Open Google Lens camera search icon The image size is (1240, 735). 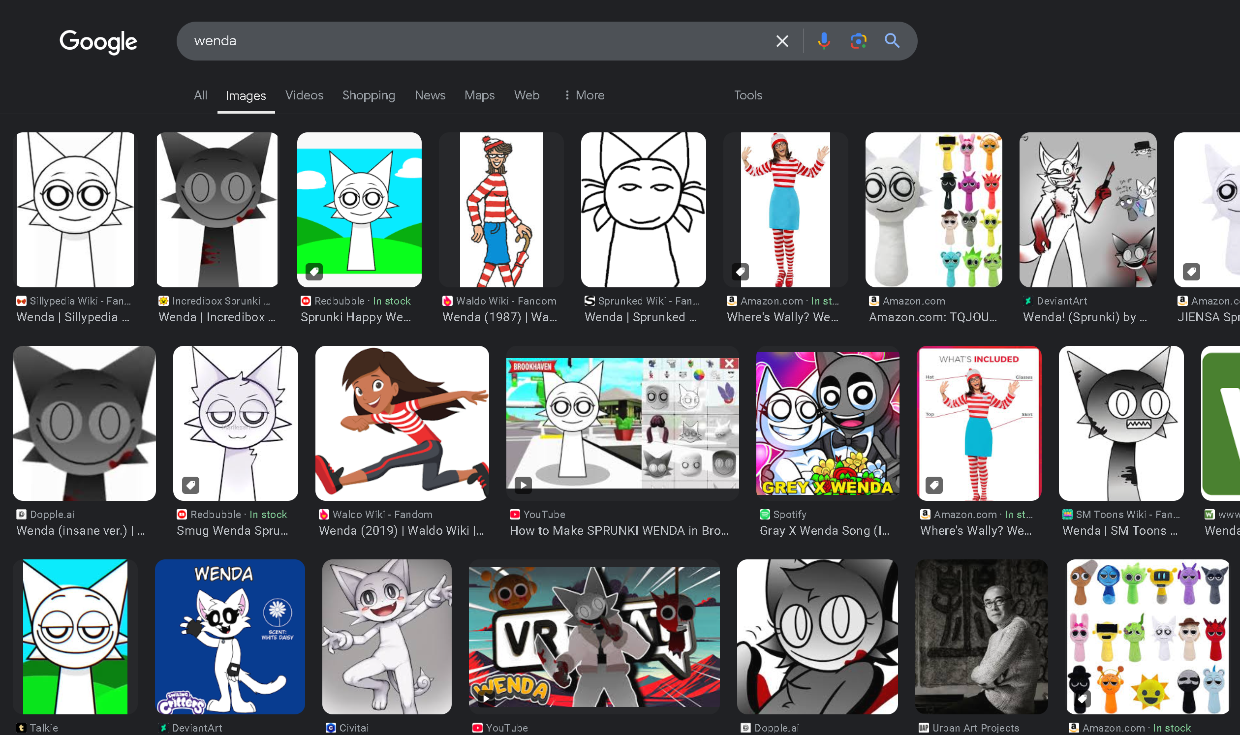coord(858,41)
